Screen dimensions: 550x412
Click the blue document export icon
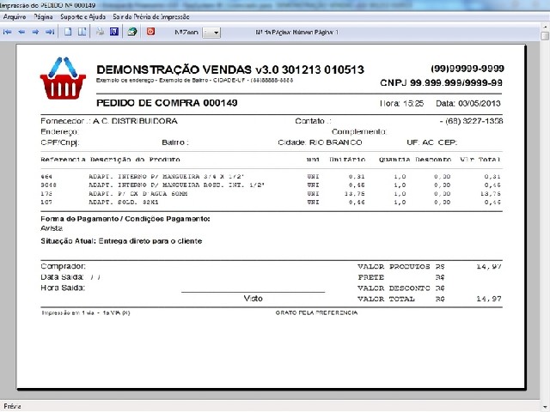point(114,32)
